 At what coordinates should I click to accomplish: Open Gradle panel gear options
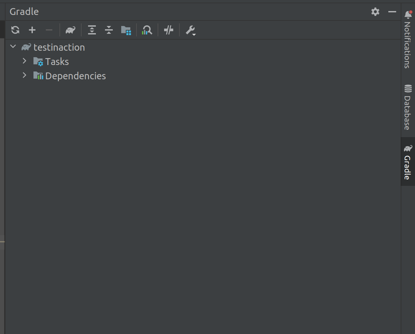point(375,12)
